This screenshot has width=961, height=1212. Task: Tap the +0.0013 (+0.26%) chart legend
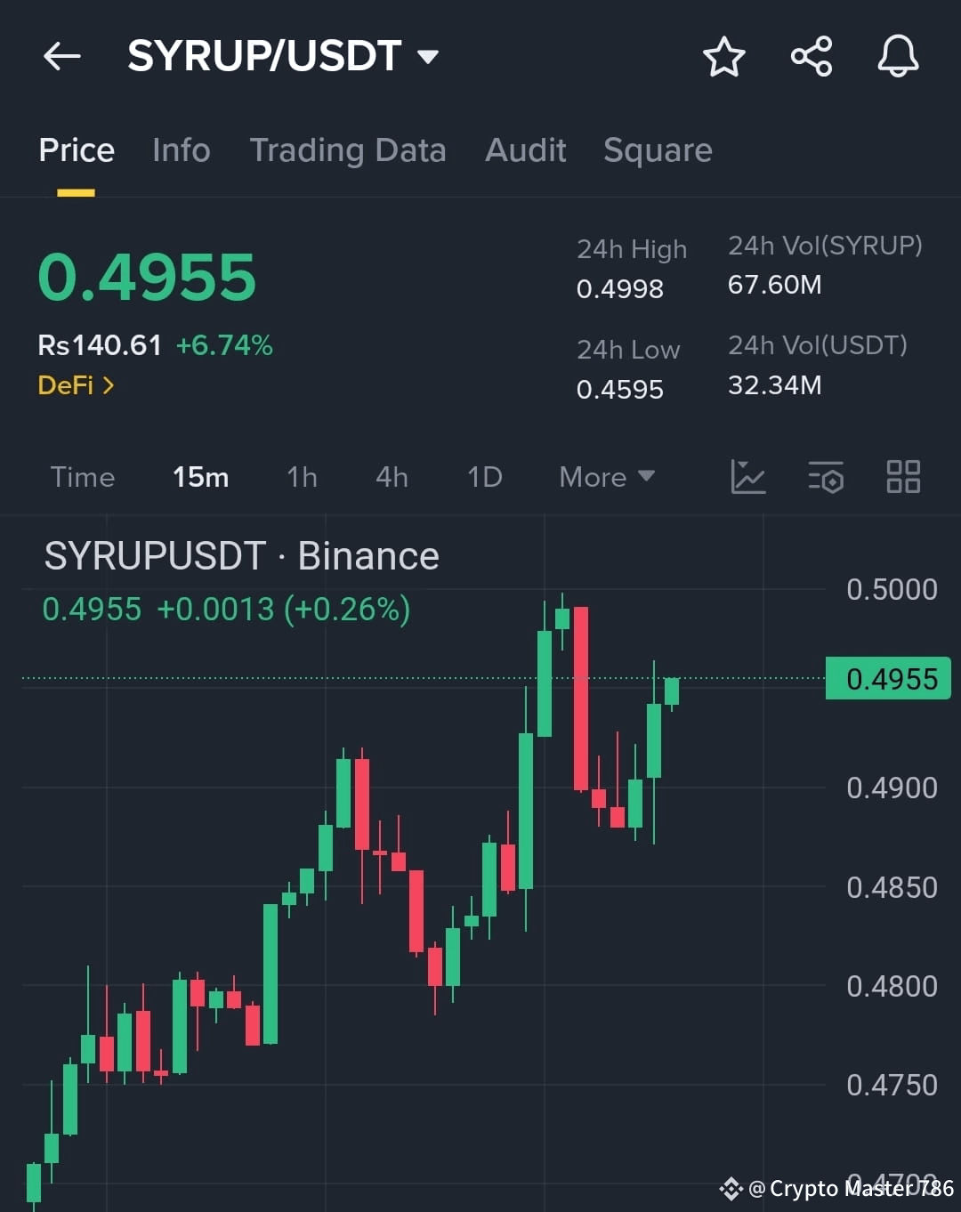284,610
